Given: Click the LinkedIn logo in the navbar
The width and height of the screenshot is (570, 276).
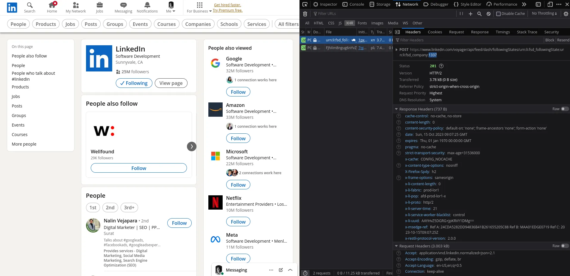Looking at the screenshot, I should tap(12, 8).
